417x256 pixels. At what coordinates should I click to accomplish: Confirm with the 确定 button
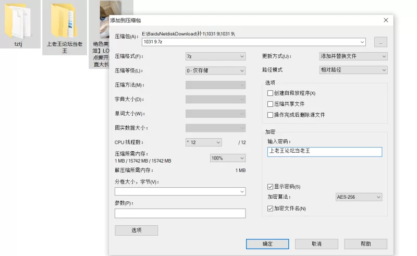pyautogui.click(x=267, y=244)
